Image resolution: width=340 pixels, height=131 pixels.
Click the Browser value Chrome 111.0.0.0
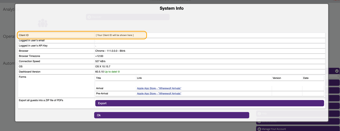(110, 51)
